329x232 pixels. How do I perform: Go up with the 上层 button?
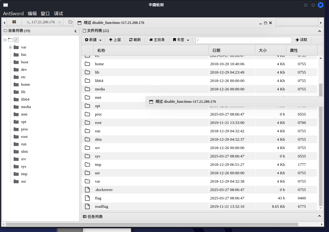115,40
